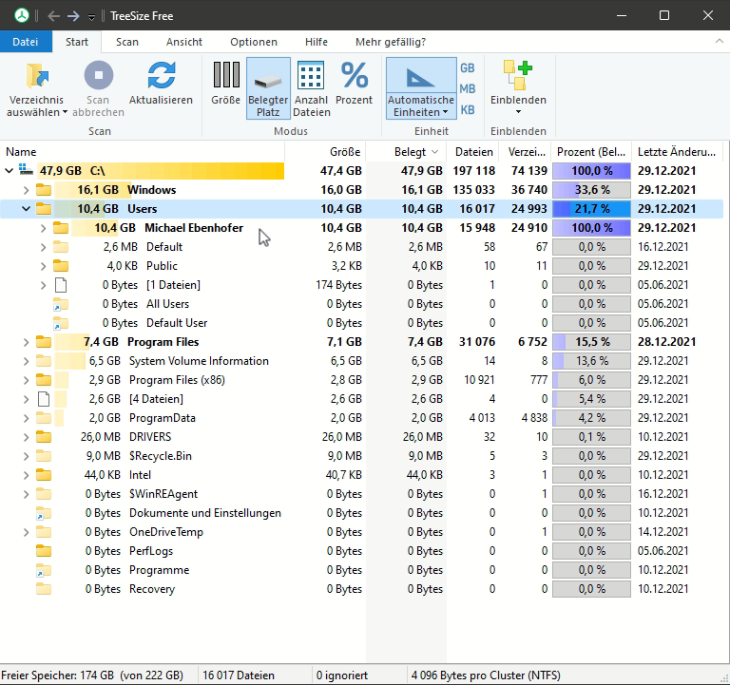The height and width of the screenshot is (685, 730).
Task: Collapse the ribbon with the chevron
Action: coord(719,42)
